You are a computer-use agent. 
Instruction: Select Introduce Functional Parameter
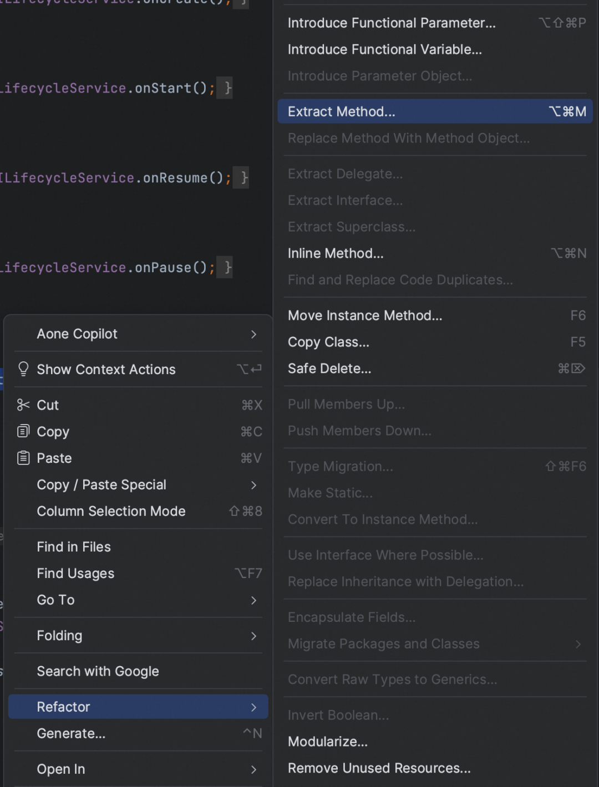pos(435,23)
